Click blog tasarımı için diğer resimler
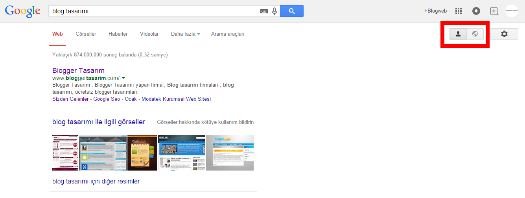Image resolution: width=525 pixels, height=198 pixels. click(96, 182)
